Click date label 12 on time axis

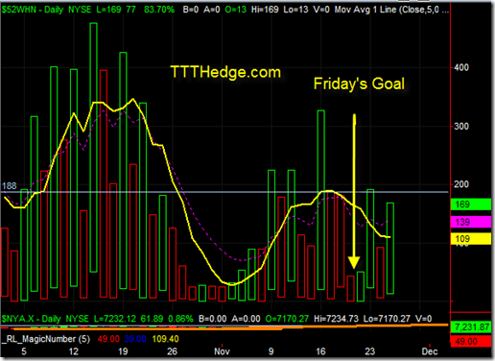coord(74,351)
